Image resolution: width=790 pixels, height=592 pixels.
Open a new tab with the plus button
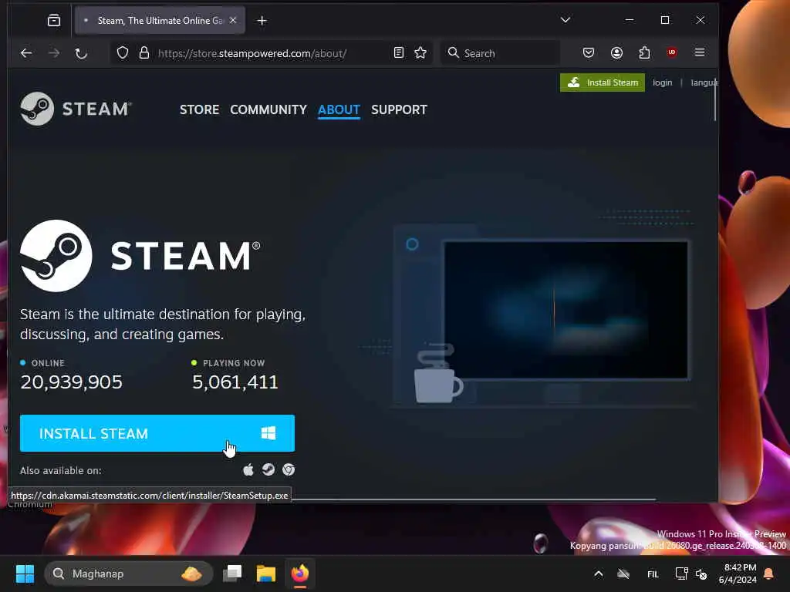click(x=262, y=21)
